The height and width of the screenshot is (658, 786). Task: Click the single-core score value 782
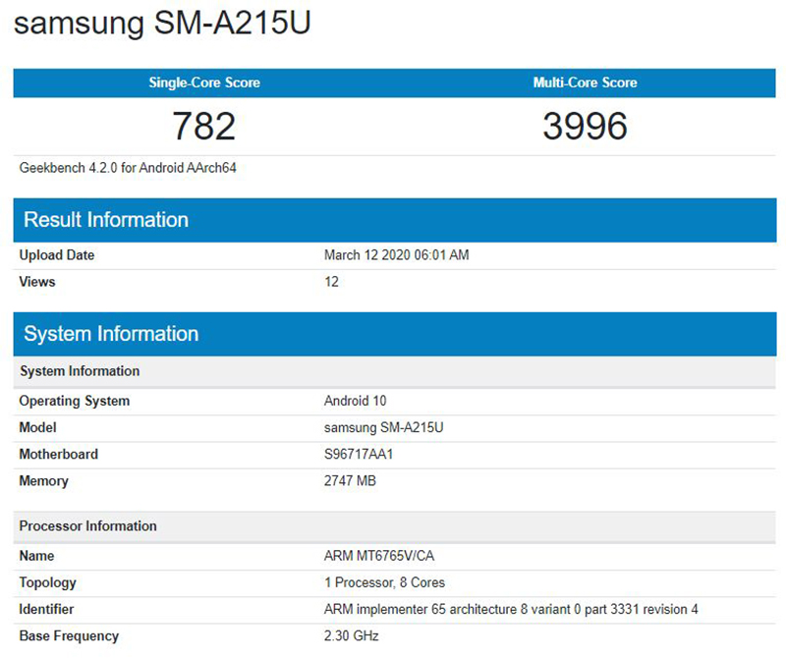(x=204, y=126)
